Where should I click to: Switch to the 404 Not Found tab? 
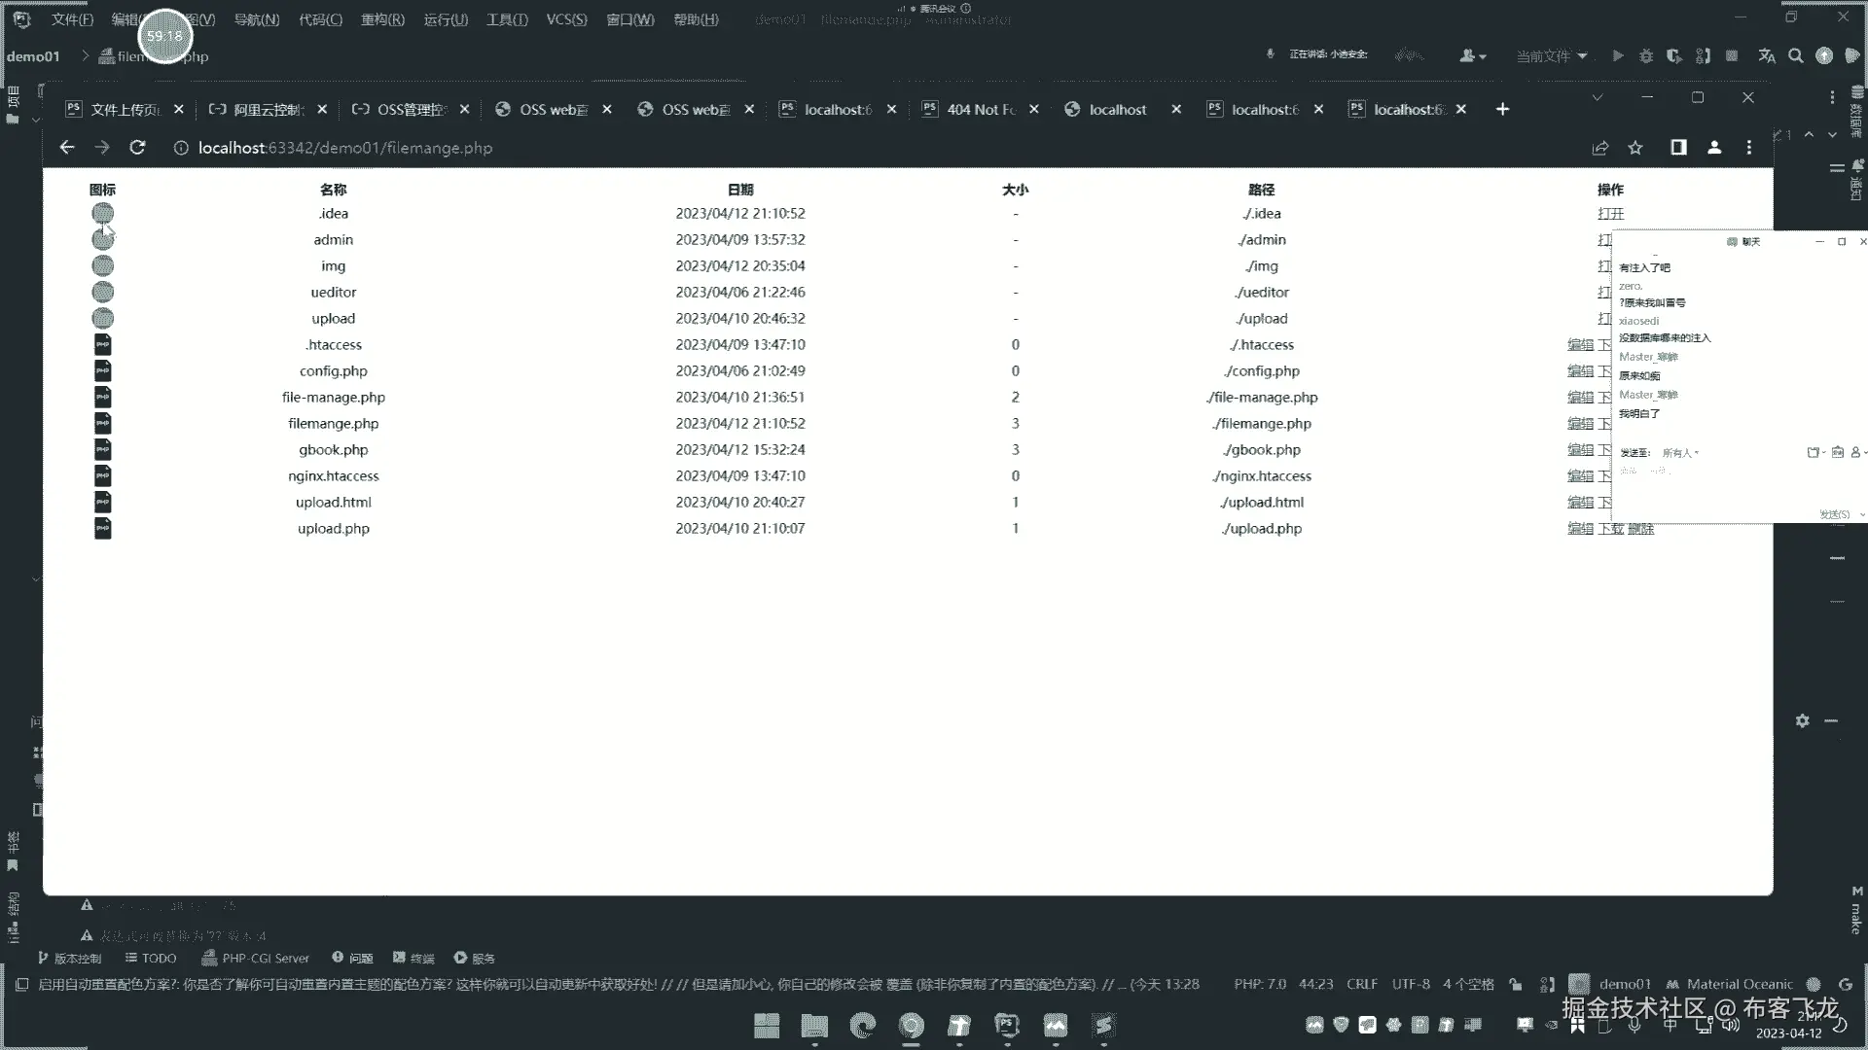pyautogui.click(x=980, y=110)
